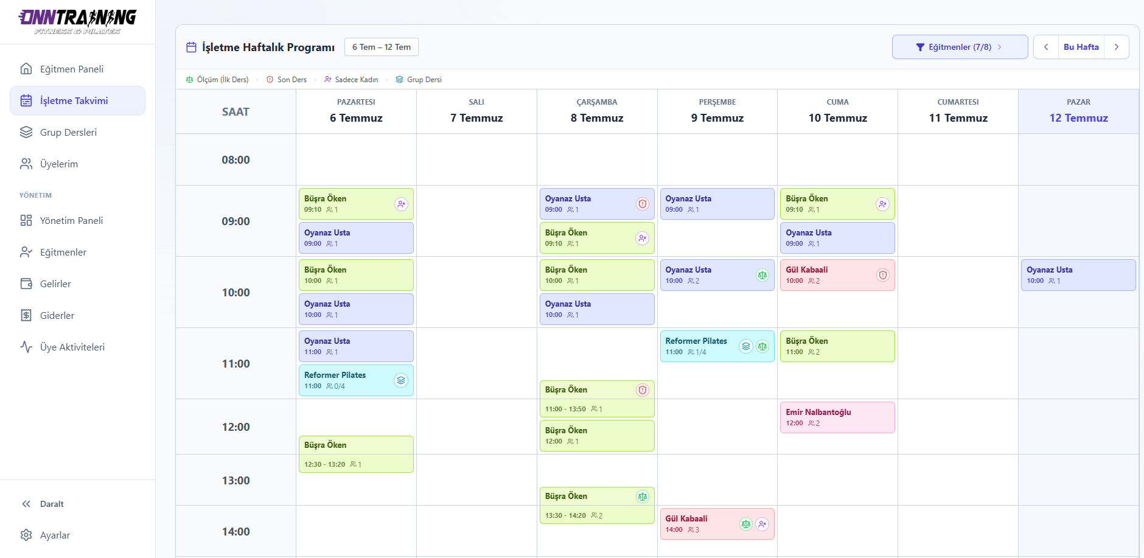Go to previous week with left chevron
The height and width of the screenshot is (558, 1144).
[1046, 47]
